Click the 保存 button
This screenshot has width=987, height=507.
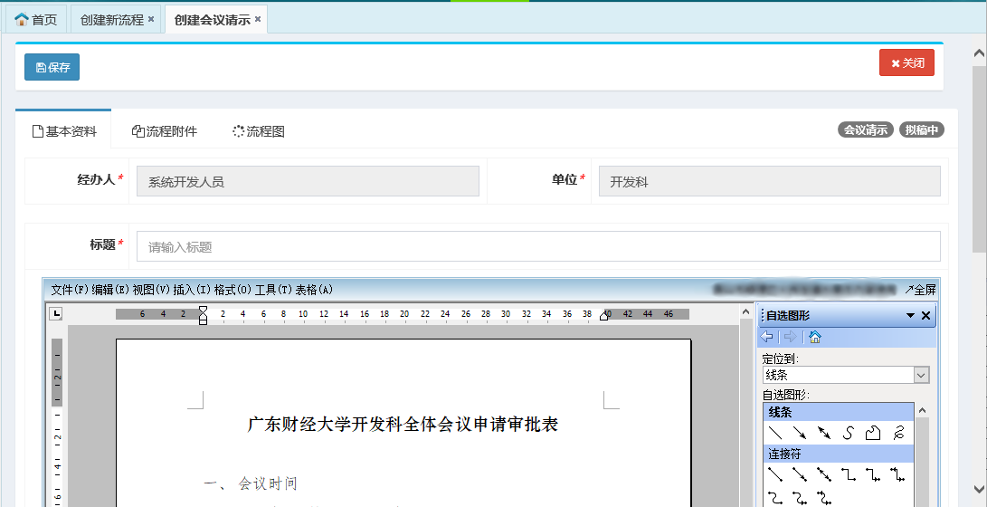coord(52,67)
